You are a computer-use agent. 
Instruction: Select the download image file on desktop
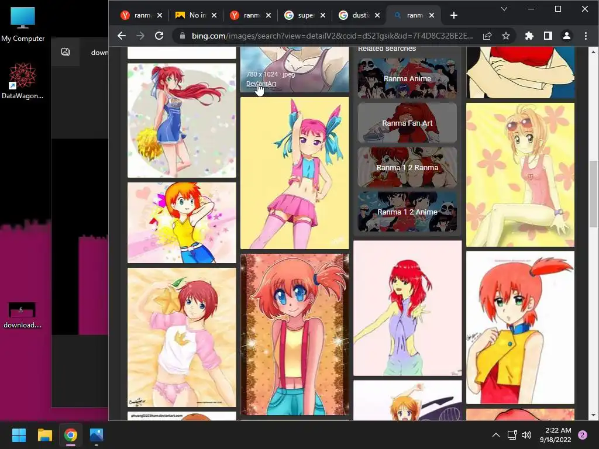pyautogui.click(x=23, y=315)
